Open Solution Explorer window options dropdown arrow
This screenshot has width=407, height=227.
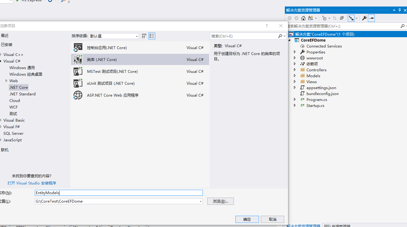[394, 10]
